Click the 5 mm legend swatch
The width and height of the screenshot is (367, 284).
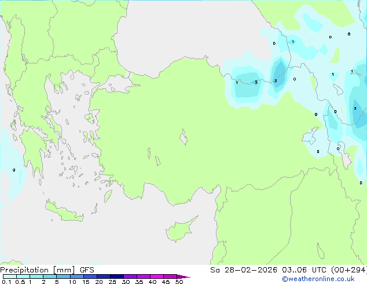63,276
